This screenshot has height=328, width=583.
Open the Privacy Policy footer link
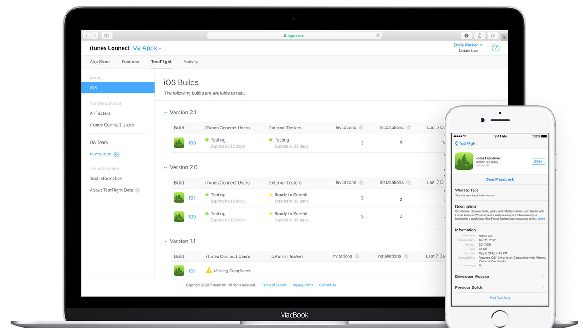(303, 285)
